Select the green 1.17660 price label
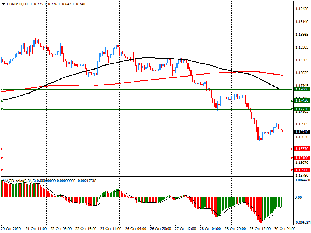 (302, 89)
